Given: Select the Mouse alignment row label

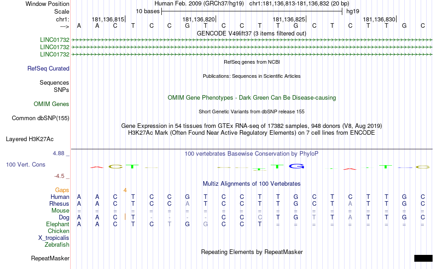Looking at the screenshot, I should pyautogui.click(x=60, y=210).
